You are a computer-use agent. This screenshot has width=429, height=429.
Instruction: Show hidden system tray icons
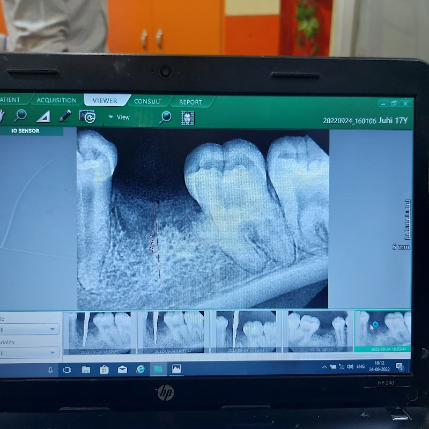(324, 367)
